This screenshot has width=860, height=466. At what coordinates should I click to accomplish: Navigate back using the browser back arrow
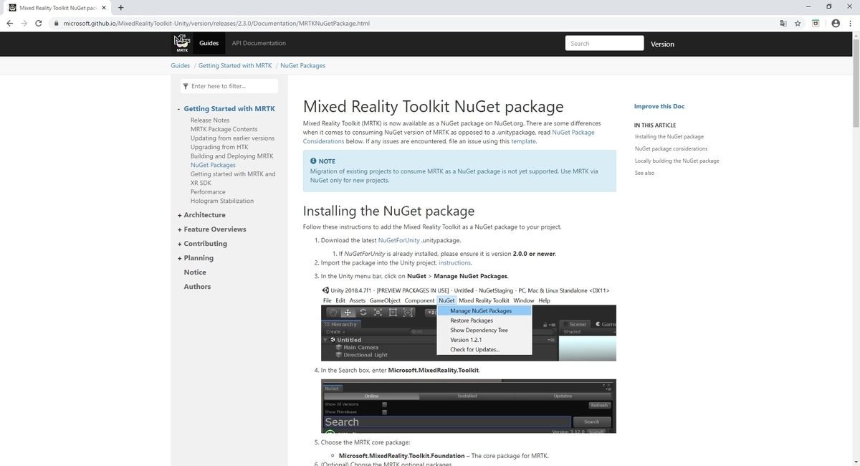tap(9, 23)
